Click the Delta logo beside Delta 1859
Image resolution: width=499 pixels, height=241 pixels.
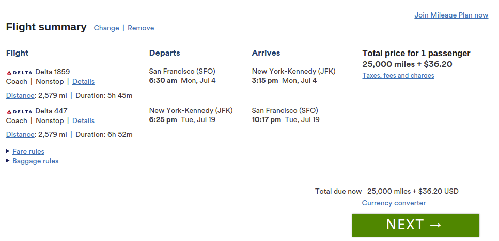20,72
